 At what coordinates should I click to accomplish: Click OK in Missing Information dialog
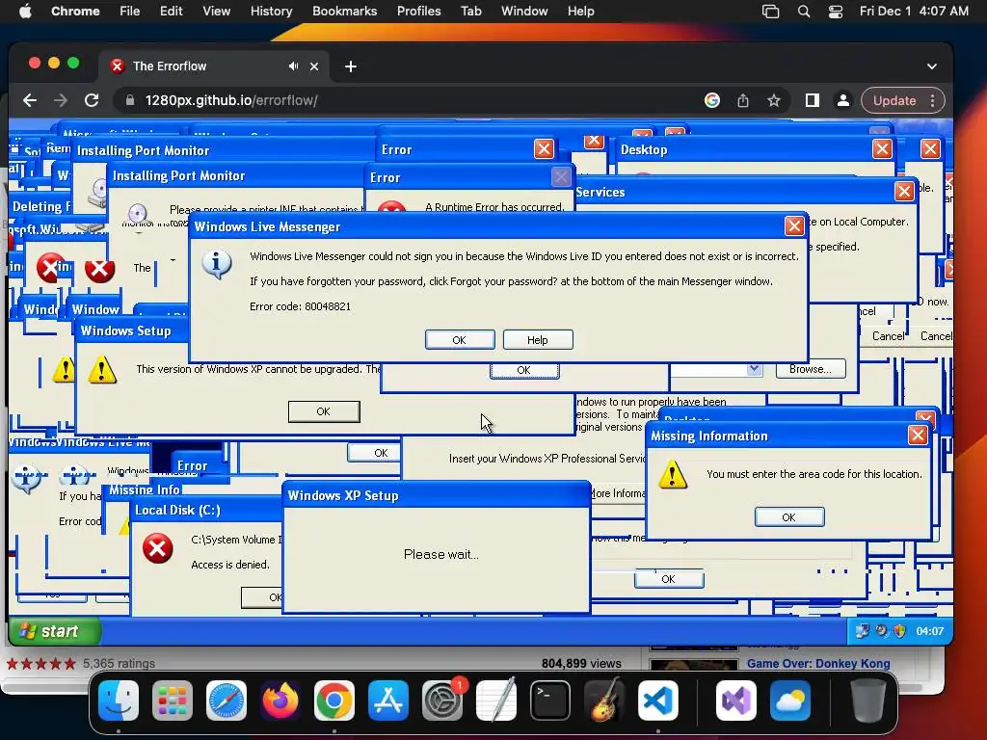(789, 517)
